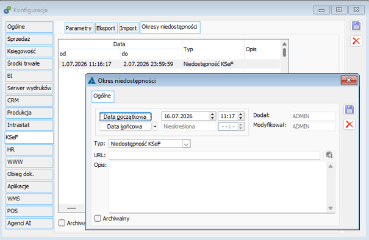Viewport: 369px width, 240px height.
Task: Maximize the Konfiguracja window
Action: click(339, 10)
